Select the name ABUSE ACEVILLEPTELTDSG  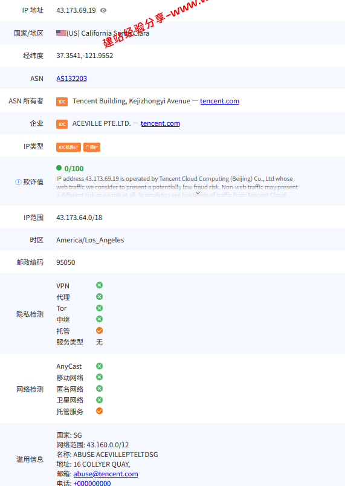(x=115, y=455)
